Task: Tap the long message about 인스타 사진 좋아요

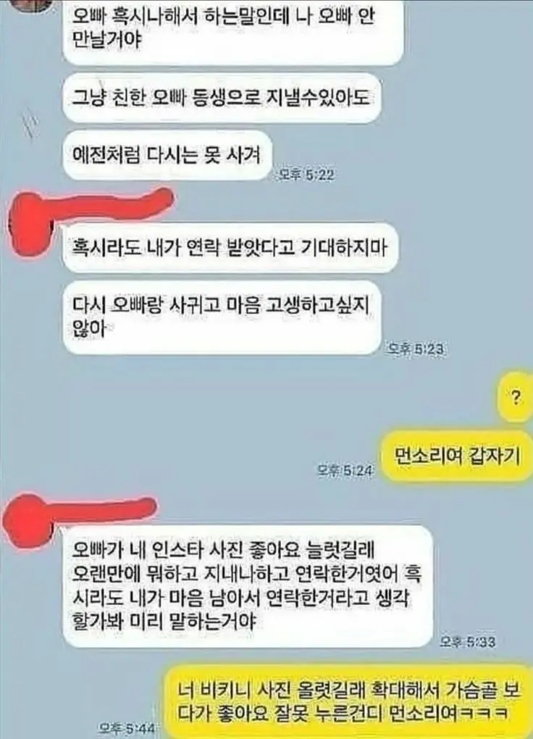Action: click(248, 586)
